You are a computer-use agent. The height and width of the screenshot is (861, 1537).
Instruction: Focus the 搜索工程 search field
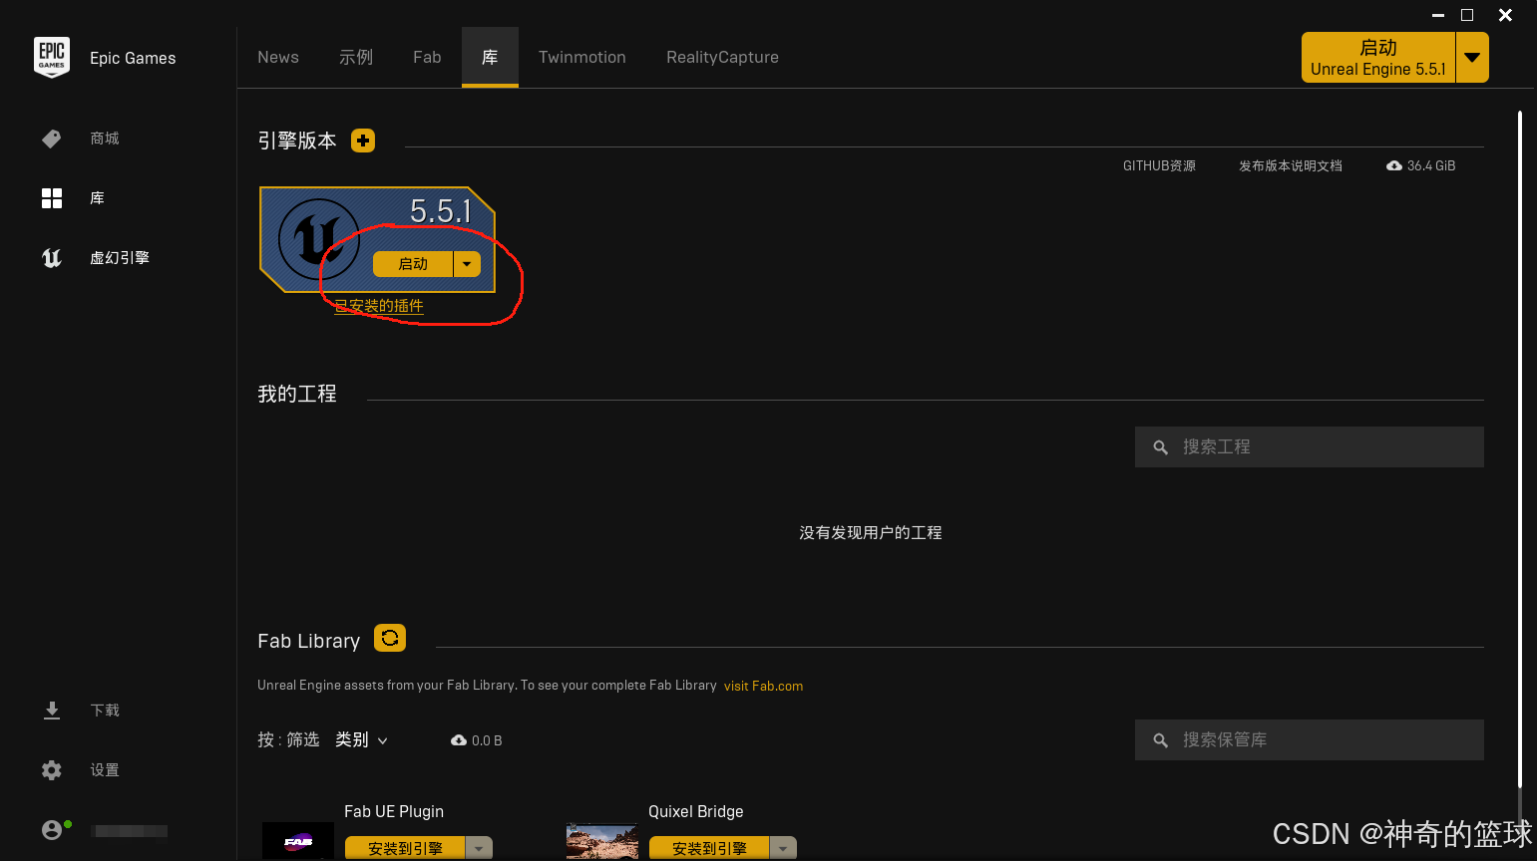pos(1310,447)
